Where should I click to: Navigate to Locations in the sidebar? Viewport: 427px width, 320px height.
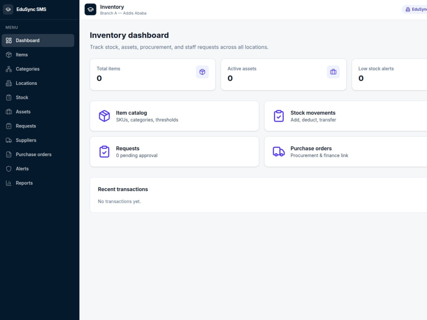click(x=38, y=83)
